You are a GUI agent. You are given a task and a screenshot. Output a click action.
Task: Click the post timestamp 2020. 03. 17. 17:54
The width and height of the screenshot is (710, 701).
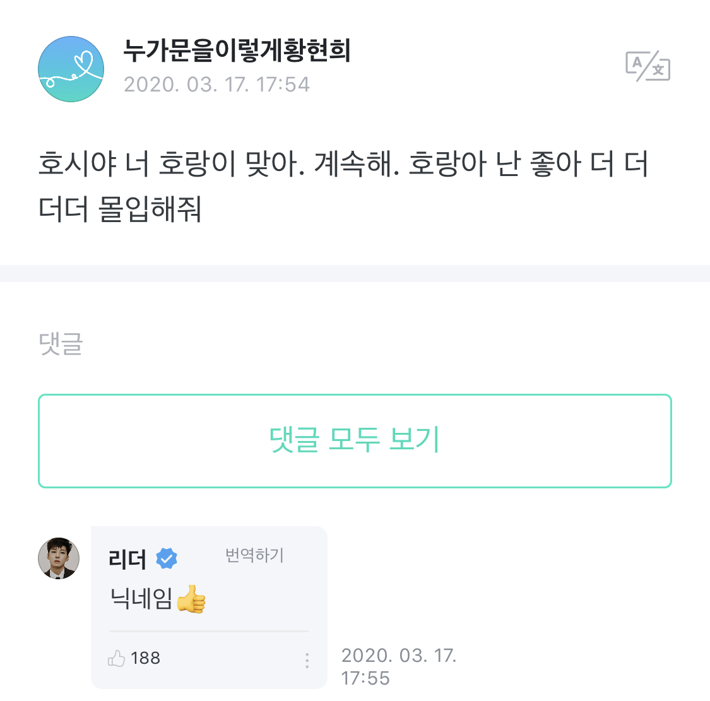pos(217,83)
